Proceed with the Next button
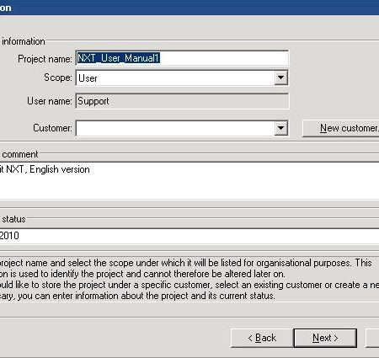The height and width of the screenshot is (358, 379). [x=325, y=338]
